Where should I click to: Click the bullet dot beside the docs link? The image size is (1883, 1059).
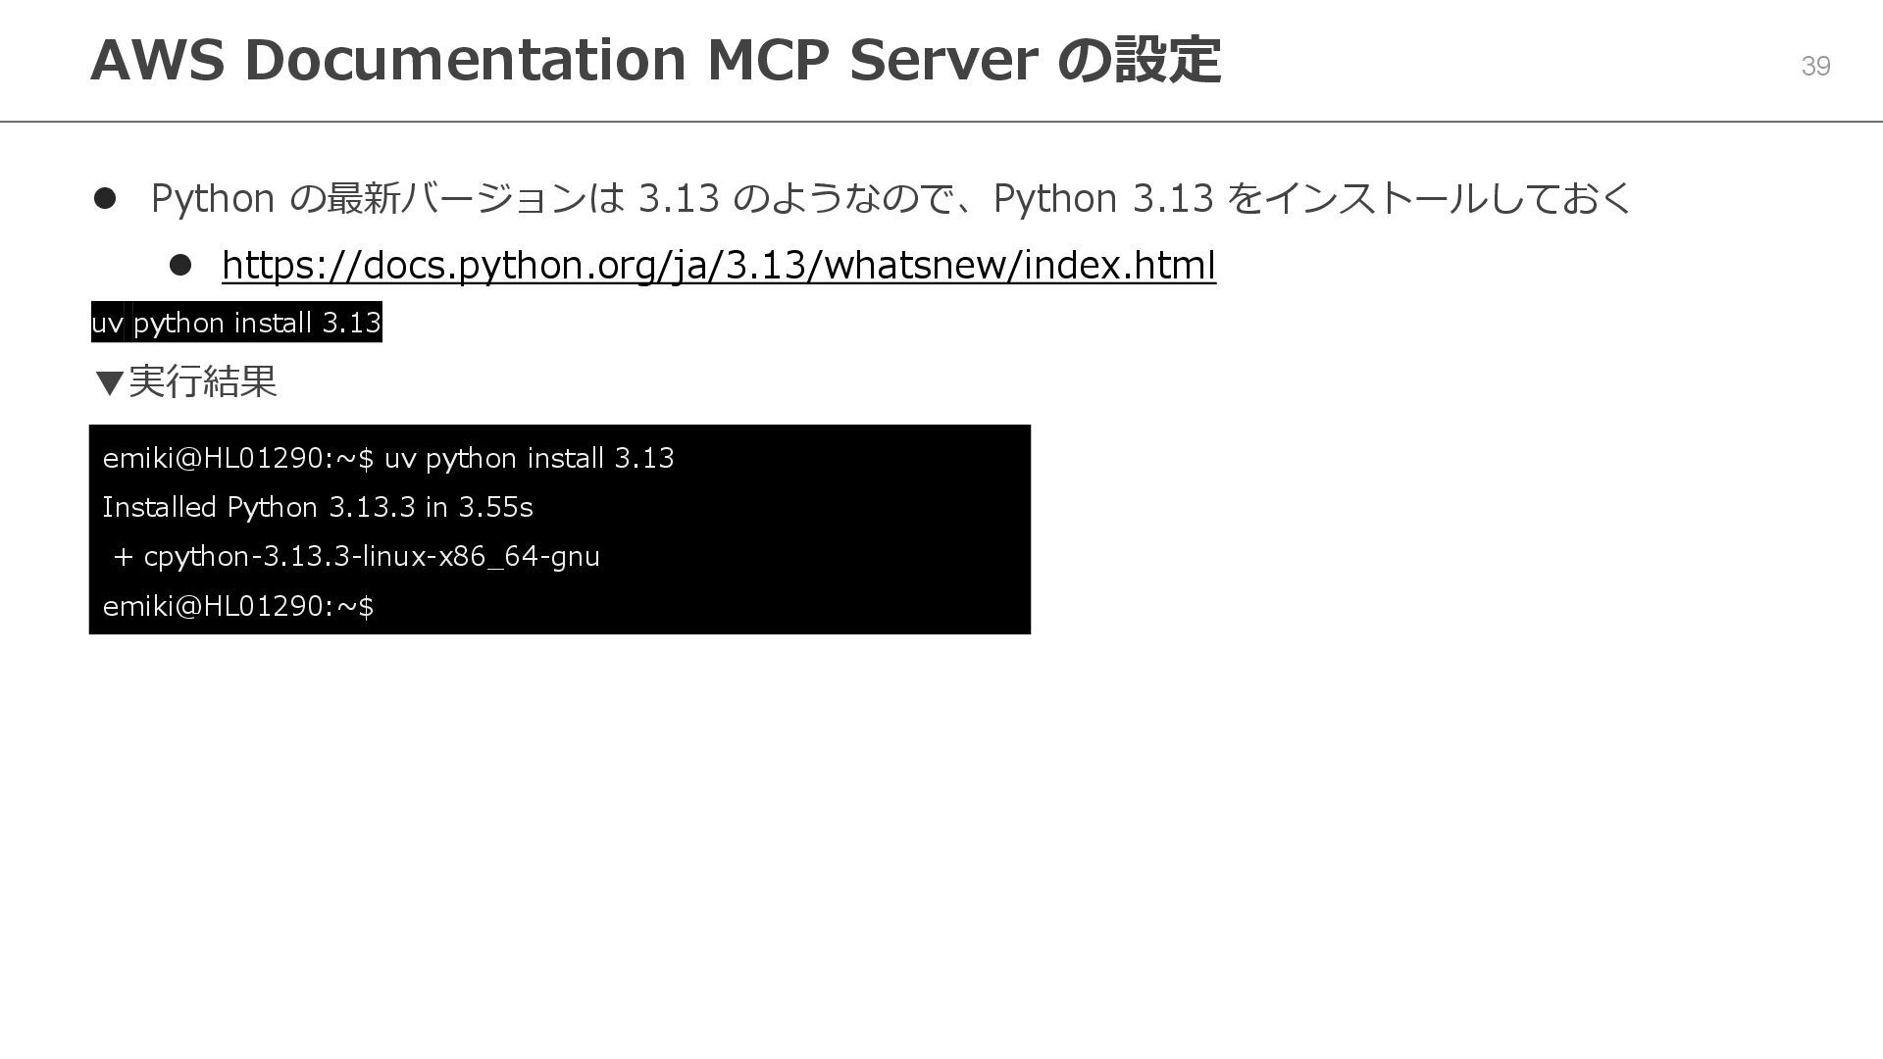(x=180, y=266)
